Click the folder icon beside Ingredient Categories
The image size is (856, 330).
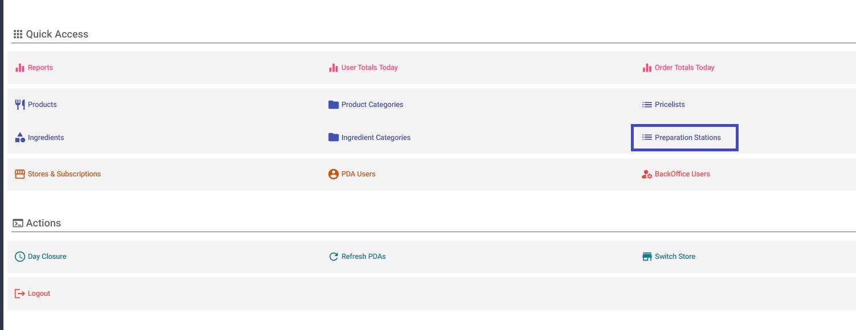coord(333,138)
